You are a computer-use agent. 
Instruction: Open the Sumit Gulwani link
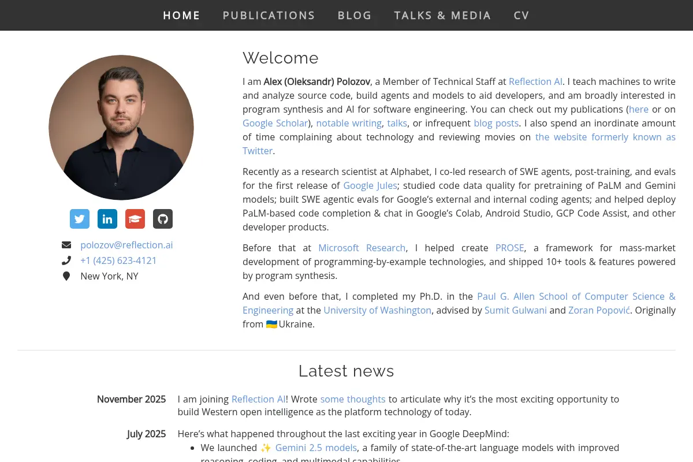516,310
